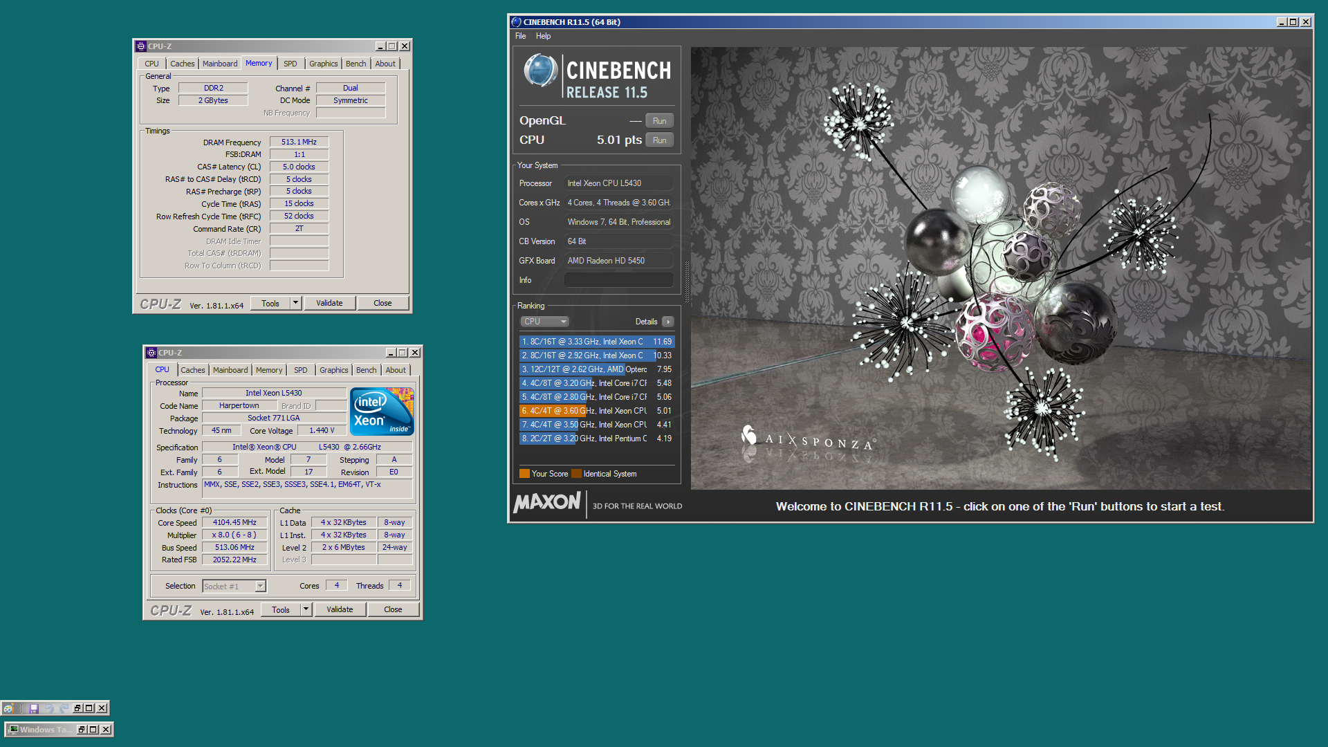Open Tools dropdown arrow in lower CPU-Z window
This screenshot has height=747, width=1328.
click(x=306, y=609)
